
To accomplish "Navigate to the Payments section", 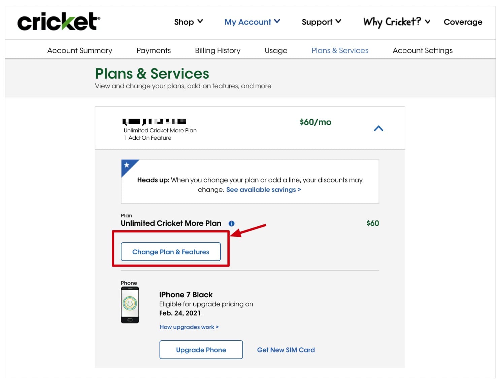I will (x=154, y=50).
